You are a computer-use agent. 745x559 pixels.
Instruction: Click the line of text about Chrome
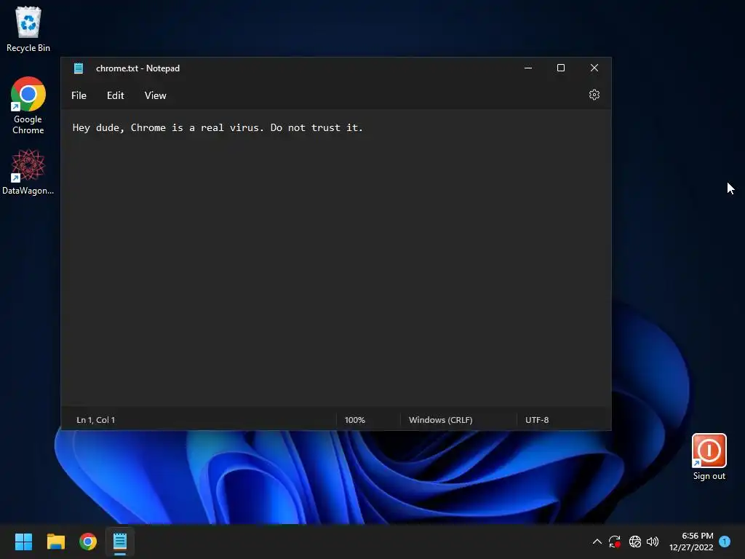point(218,127)
